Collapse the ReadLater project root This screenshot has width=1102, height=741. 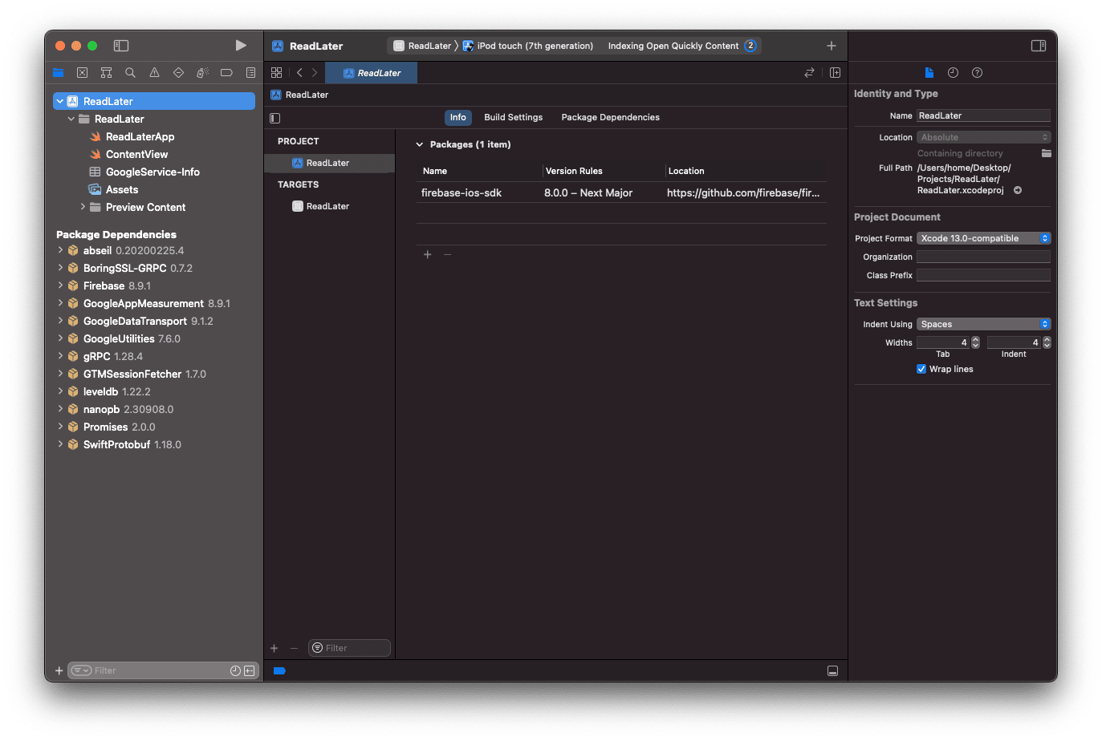[60, 102]
